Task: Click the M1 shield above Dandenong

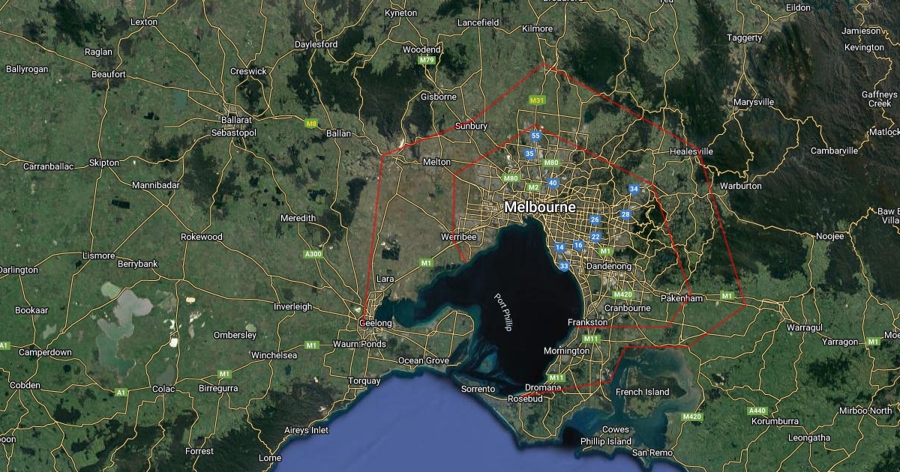Action: (606, 251)
